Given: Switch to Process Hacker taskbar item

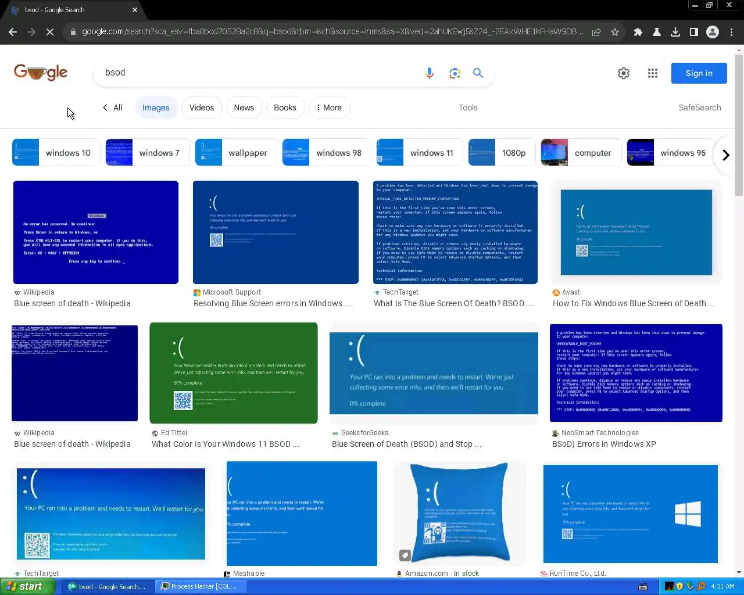Looking at the screenshot, I should click(x=201, y=586).
